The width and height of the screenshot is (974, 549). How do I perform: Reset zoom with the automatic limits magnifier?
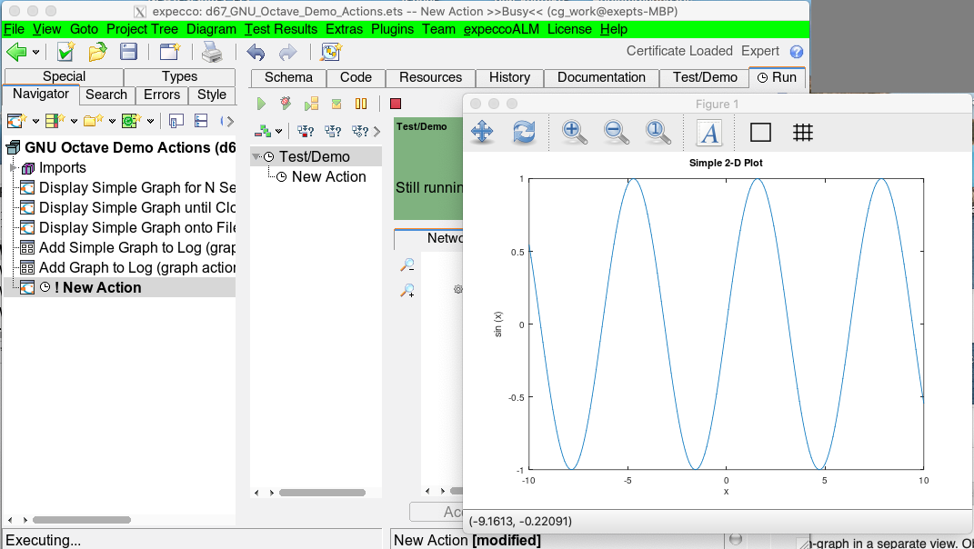click(x=658, y=133)
